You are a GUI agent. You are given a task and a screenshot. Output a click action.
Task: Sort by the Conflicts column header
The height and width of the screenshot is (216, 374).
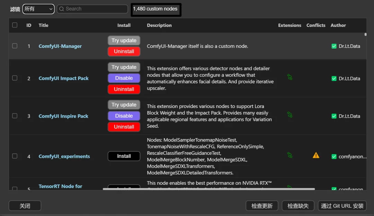[x=316, y=25]
